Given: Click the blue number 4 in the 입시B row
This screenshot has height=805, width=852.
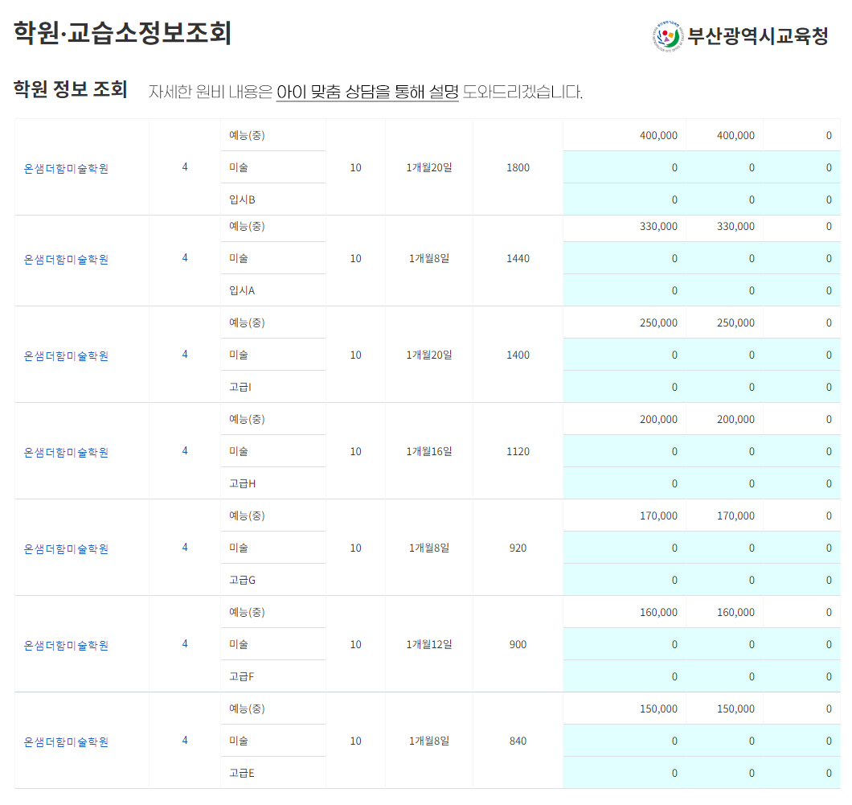Looking at the screenshot, I should tap(185, 167).
